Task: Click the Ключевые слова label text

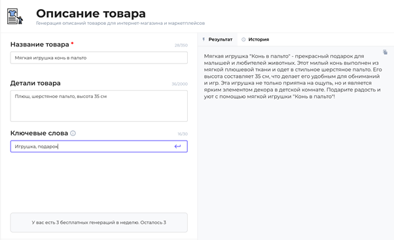Action: coord(39,133)
